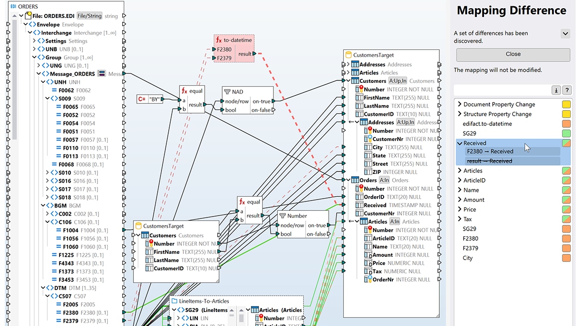Click orange swatch beside edifact.to-datetime
The width and height of the screenshot is (581, 326).
click(566, 124)
